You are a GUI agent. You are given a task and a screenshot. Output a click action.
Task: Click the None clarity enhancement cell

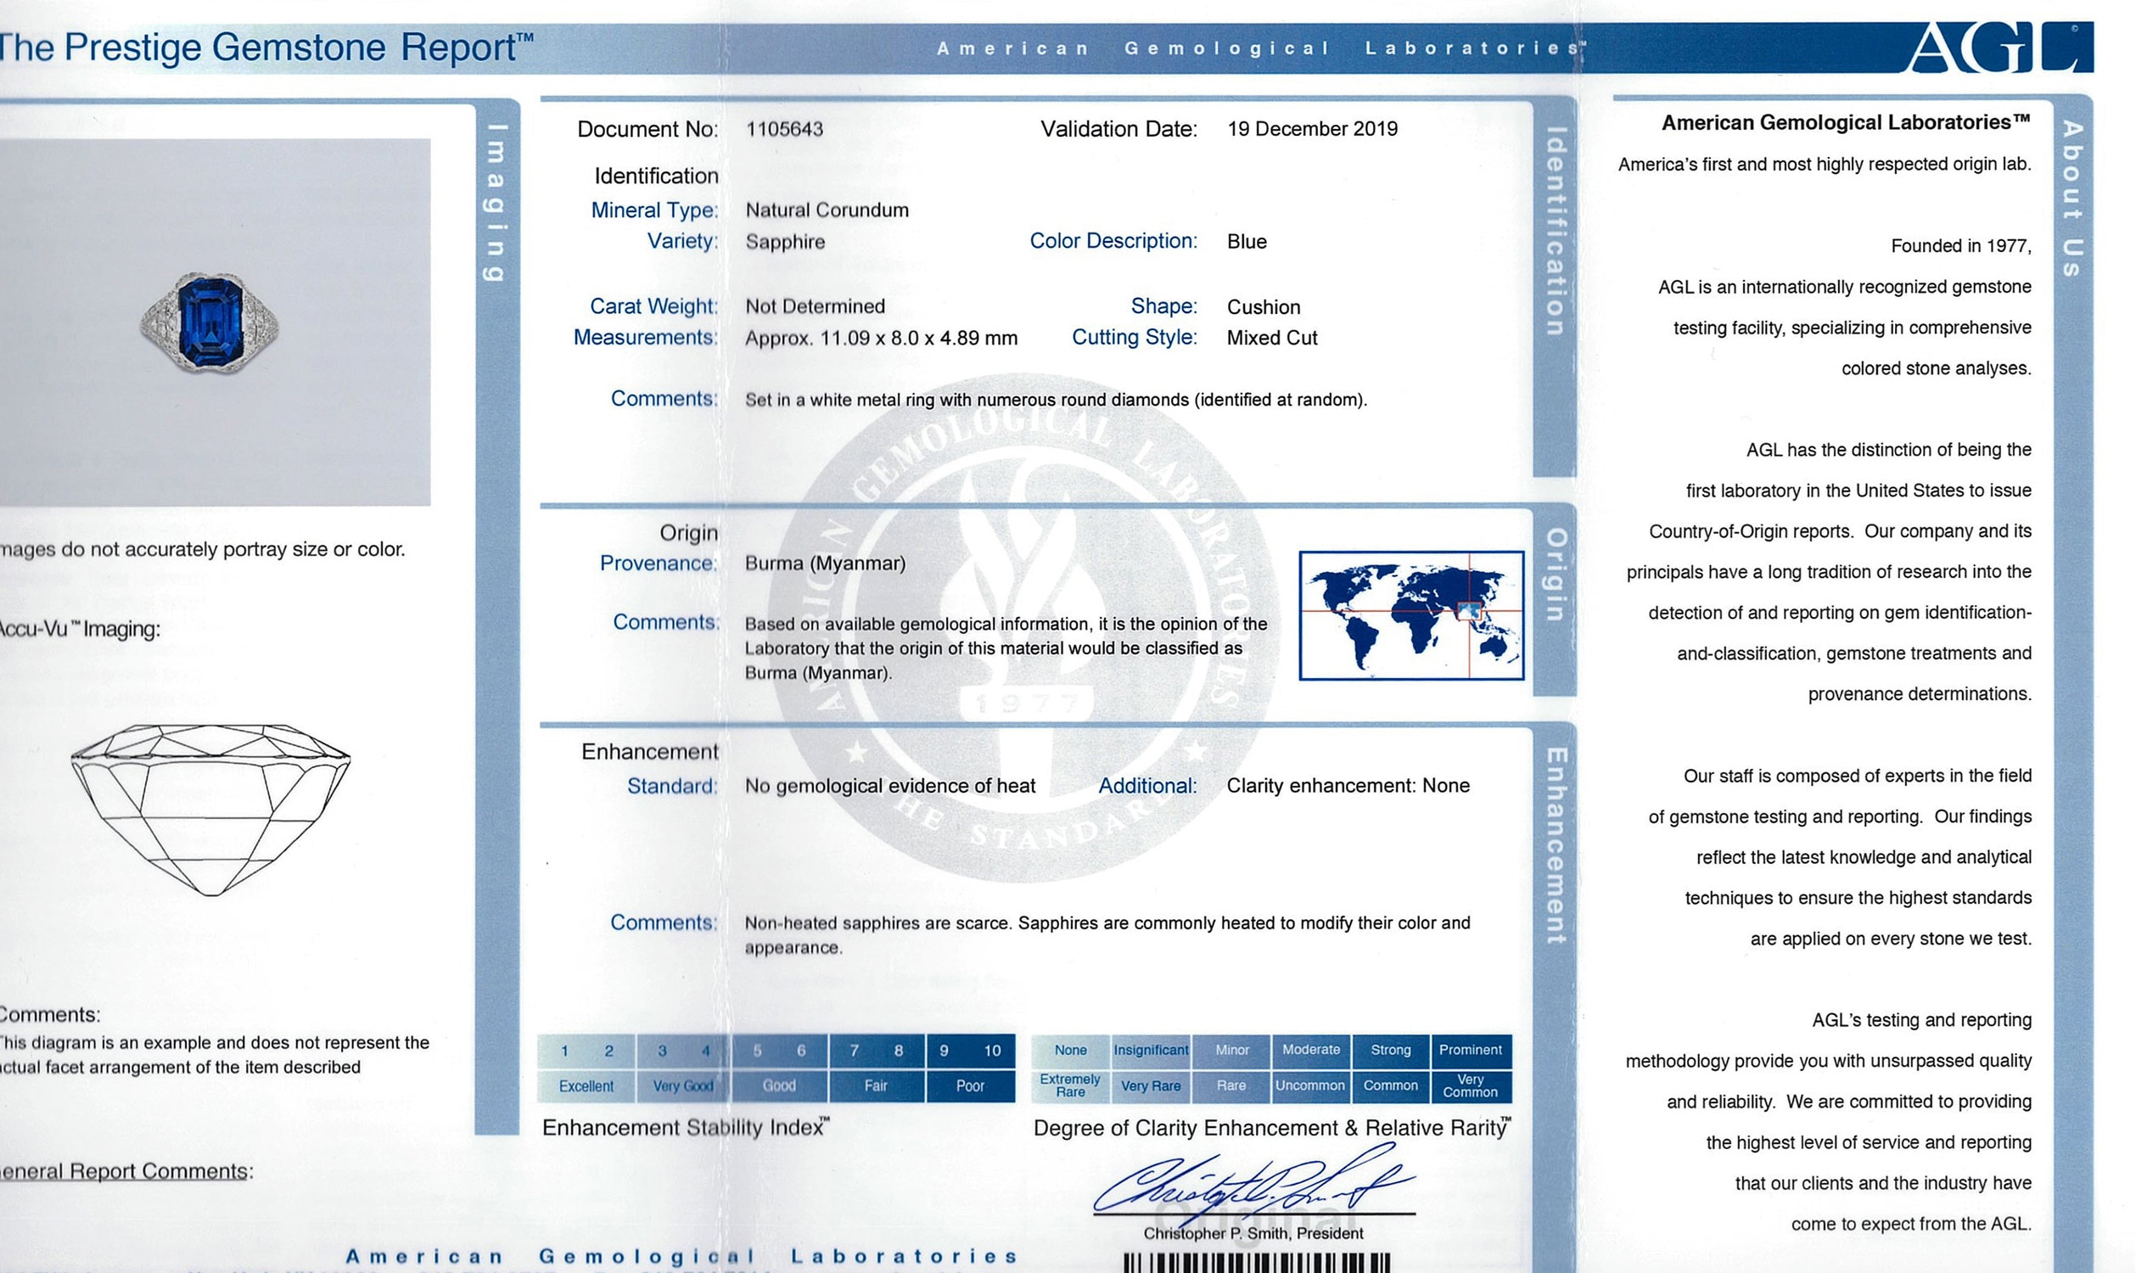1070,1050
